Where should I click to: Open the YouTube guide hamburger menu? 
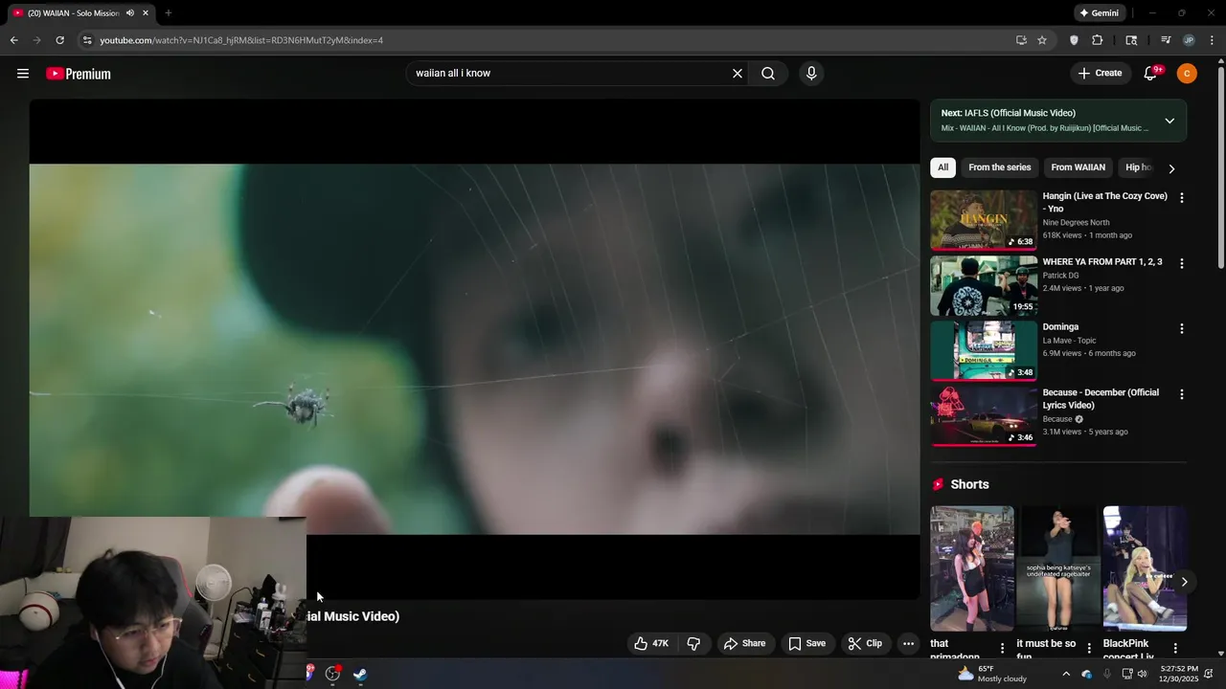tap(23, 74)
